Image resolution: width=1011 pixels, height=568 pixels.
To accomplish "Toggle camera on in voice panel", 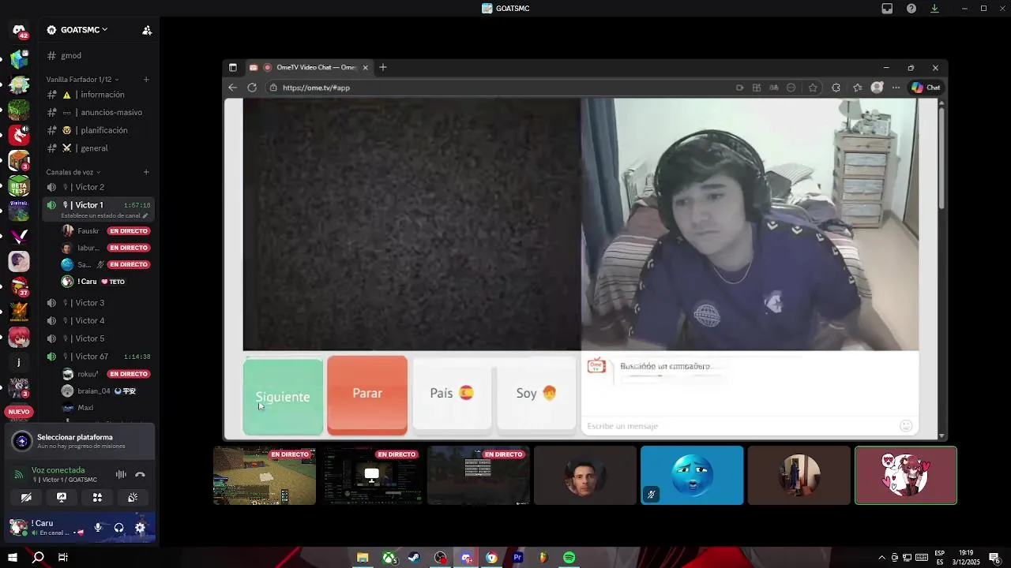I will click(26, 498).
